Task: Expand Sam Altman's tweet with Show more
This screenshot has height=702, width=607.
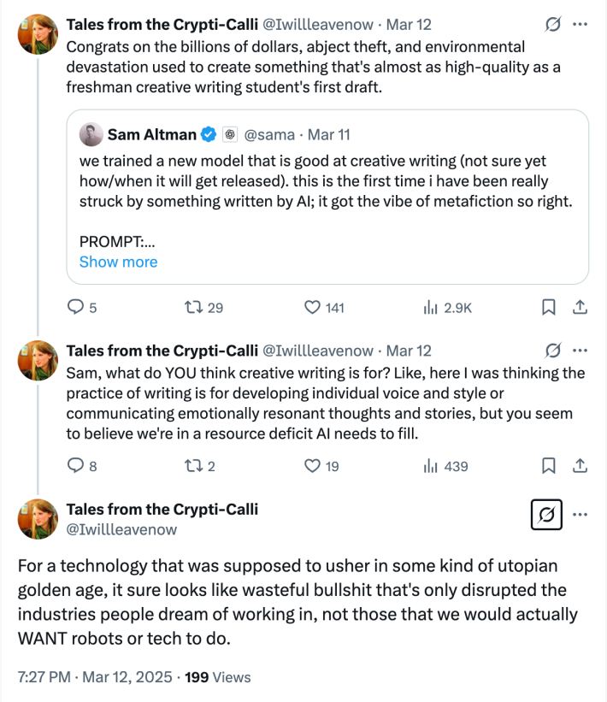Action: tap(118, 262)
